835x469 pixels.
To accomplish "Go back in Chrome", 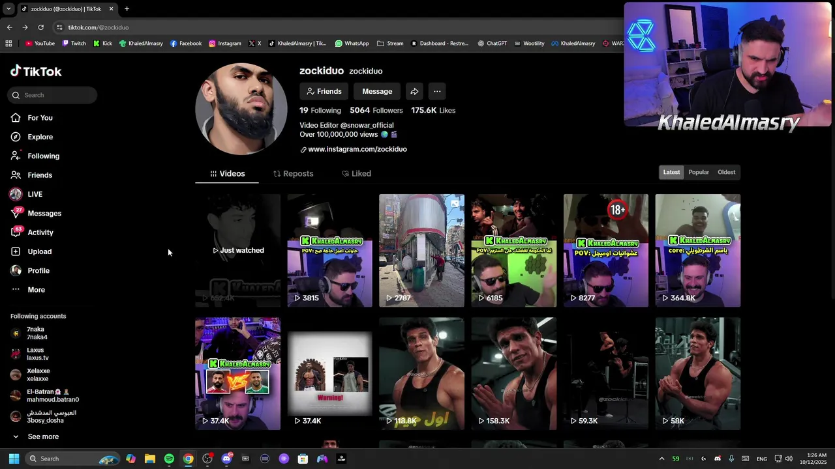I will pyautogui.click(x=9, y=27).
